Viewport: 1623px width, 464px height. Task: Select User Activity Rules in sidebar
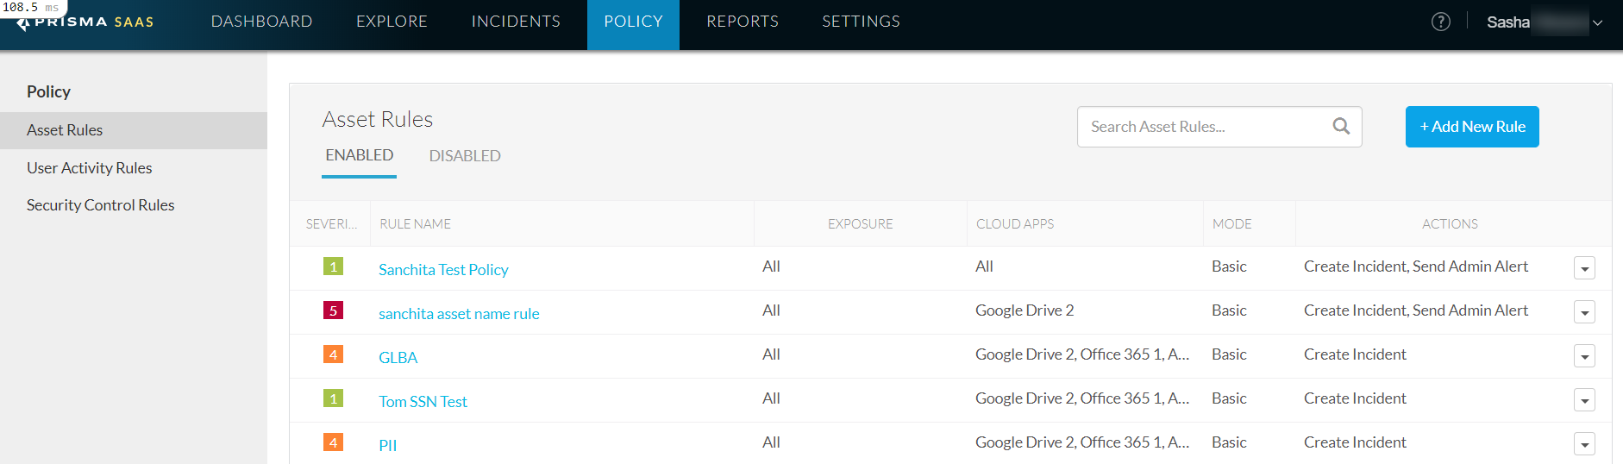point(90,168)
